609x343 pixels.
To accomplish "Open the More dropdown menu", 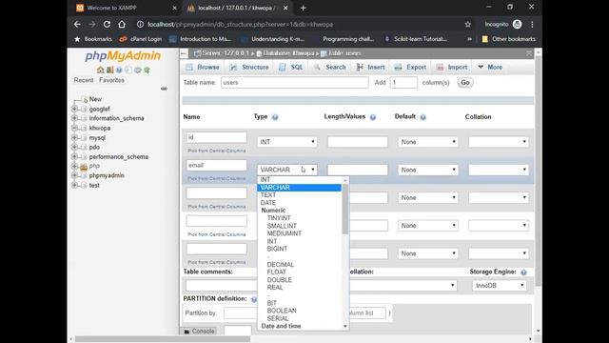I will tap(490, 67).
